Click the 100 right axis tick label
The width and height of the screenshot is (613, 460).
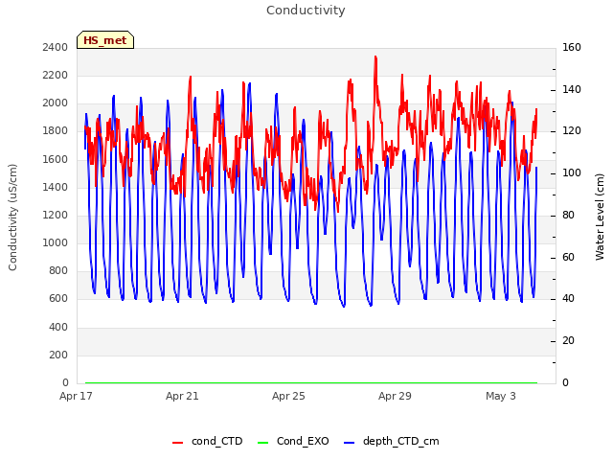[x=572, y=172]
